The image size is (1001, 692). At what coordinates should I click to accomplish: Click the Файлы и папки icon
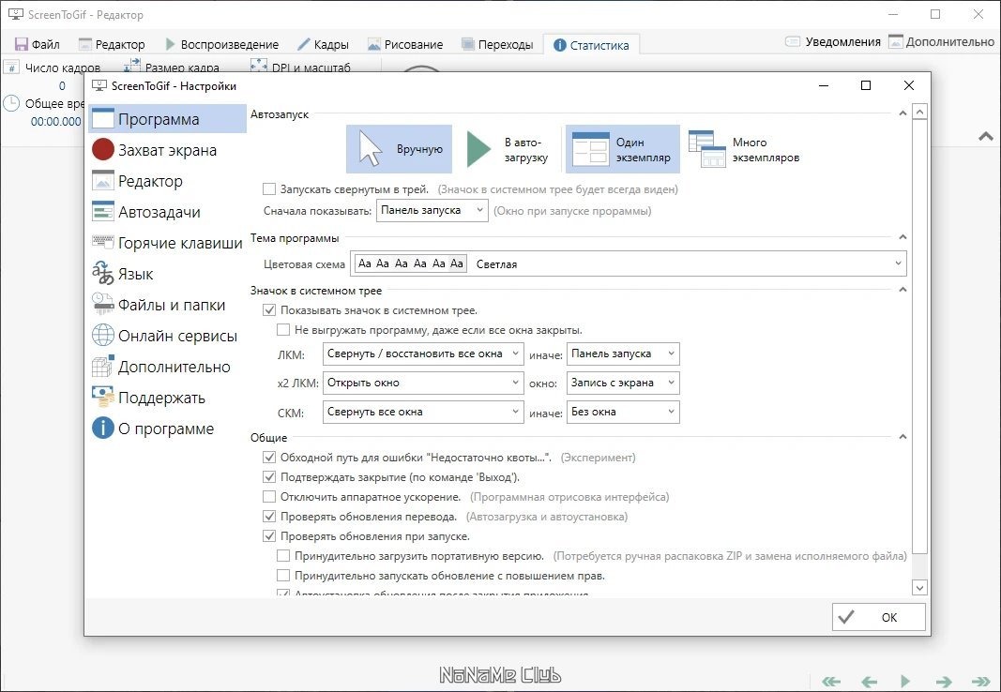[103, 304]
